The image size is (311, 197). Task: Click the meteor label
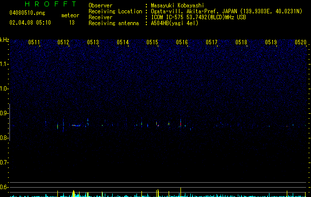70,15
